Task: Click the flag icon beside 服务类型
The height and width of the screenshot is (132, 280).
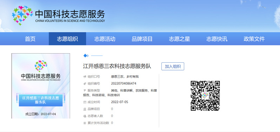Action: (x=85, y=90)
